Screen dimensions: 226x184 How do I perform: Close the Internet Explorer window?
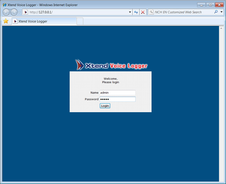pyautogui.click(x=219, y=5)
